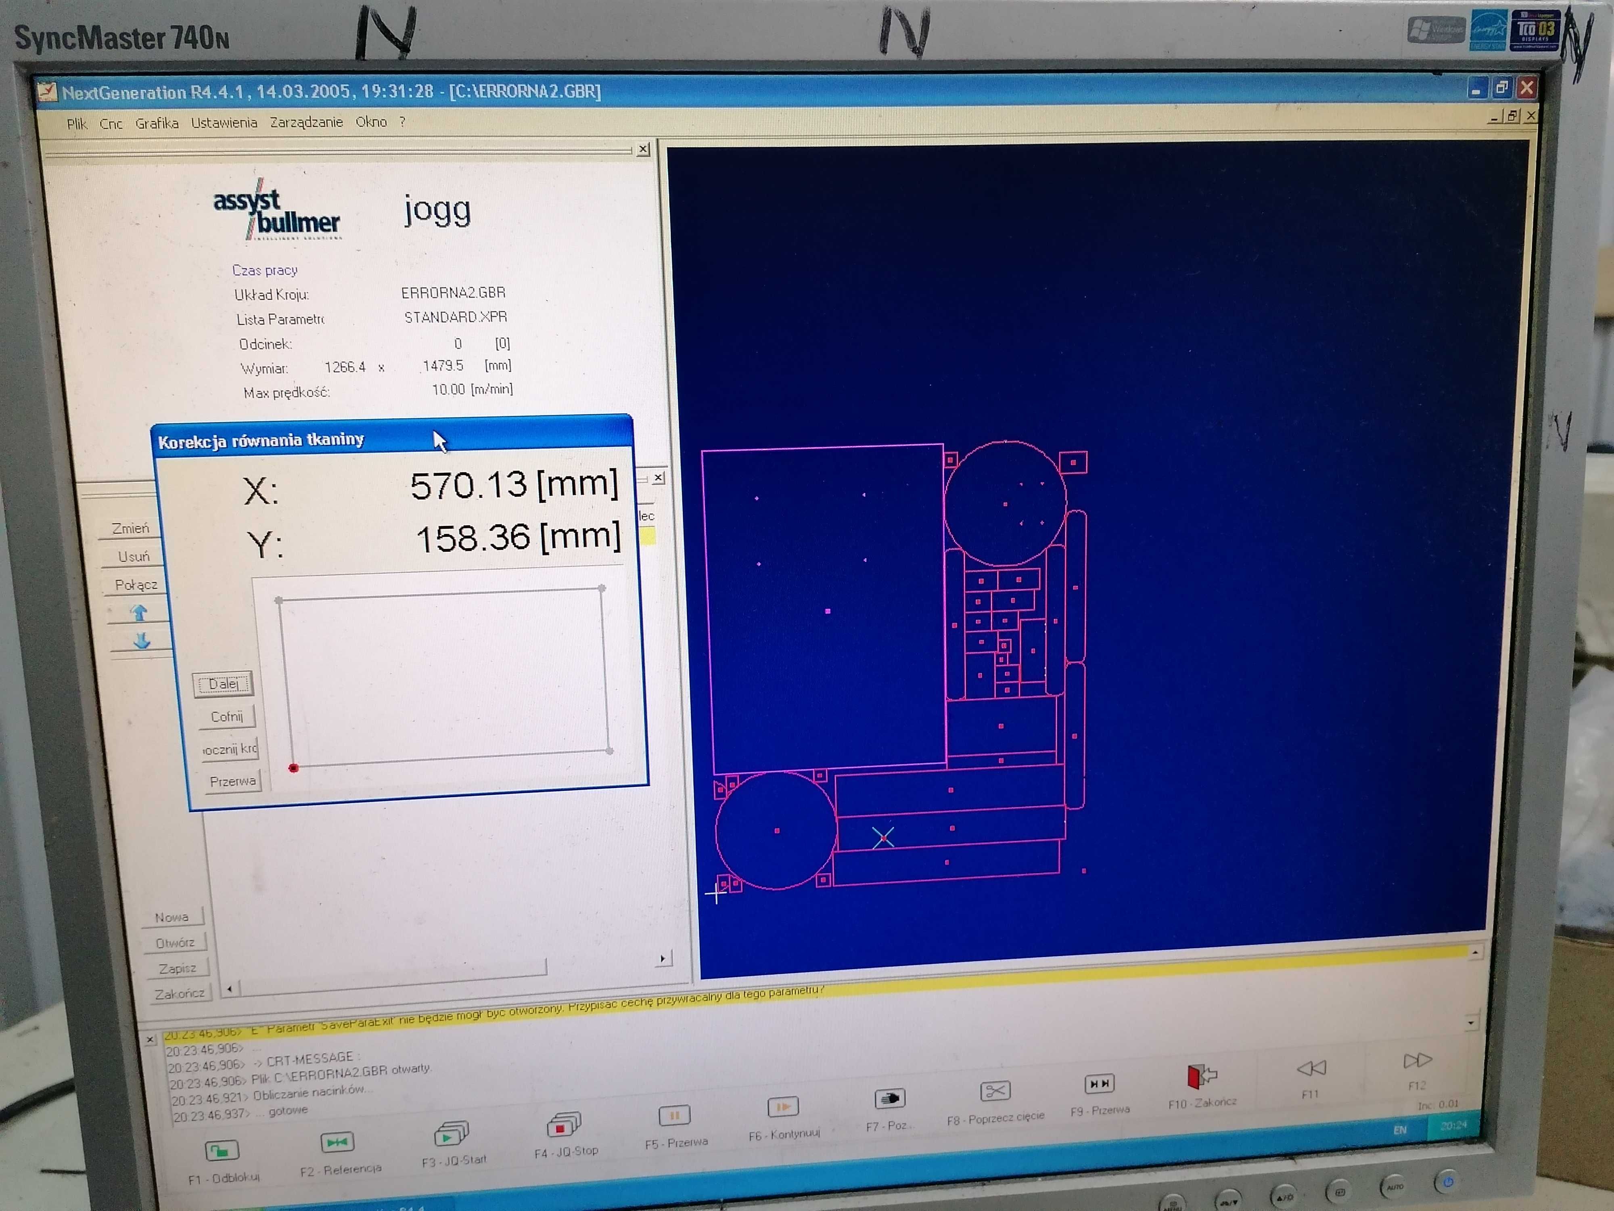Close the assyst bullmer info panel
This screenshot has height=1211, width=1614.
(x=643, y=149)
